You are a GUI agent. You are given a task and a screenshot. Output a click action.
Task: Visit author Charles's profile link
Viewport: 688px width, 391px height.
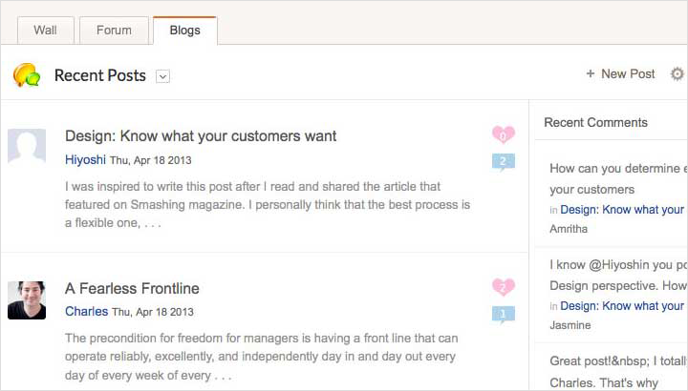(x=86, y=312)
